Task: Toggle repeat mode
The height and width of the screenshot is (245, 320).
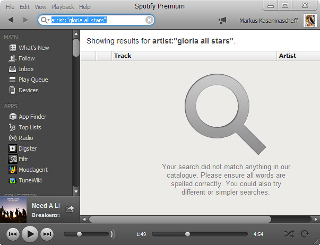Action: point(305,234)
